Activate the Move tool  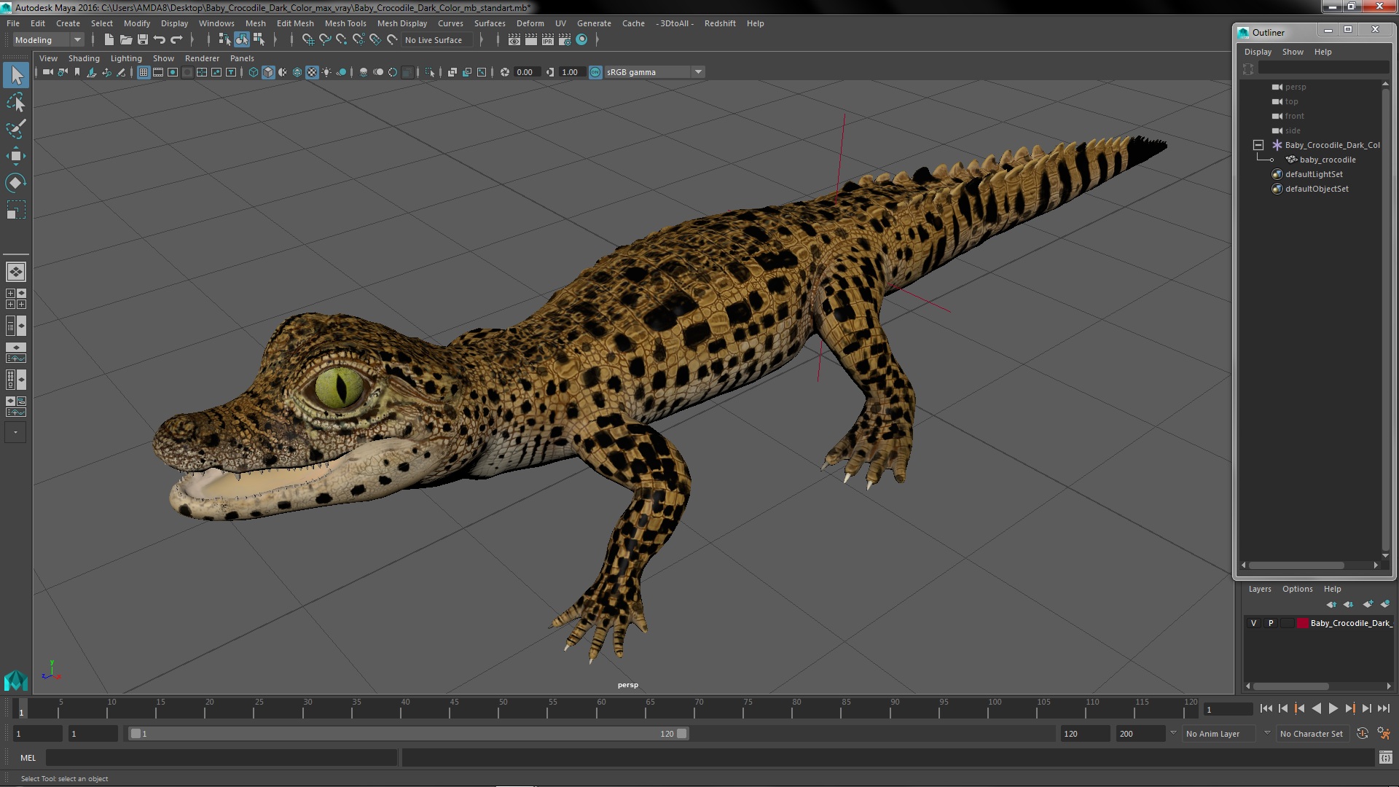16,156
